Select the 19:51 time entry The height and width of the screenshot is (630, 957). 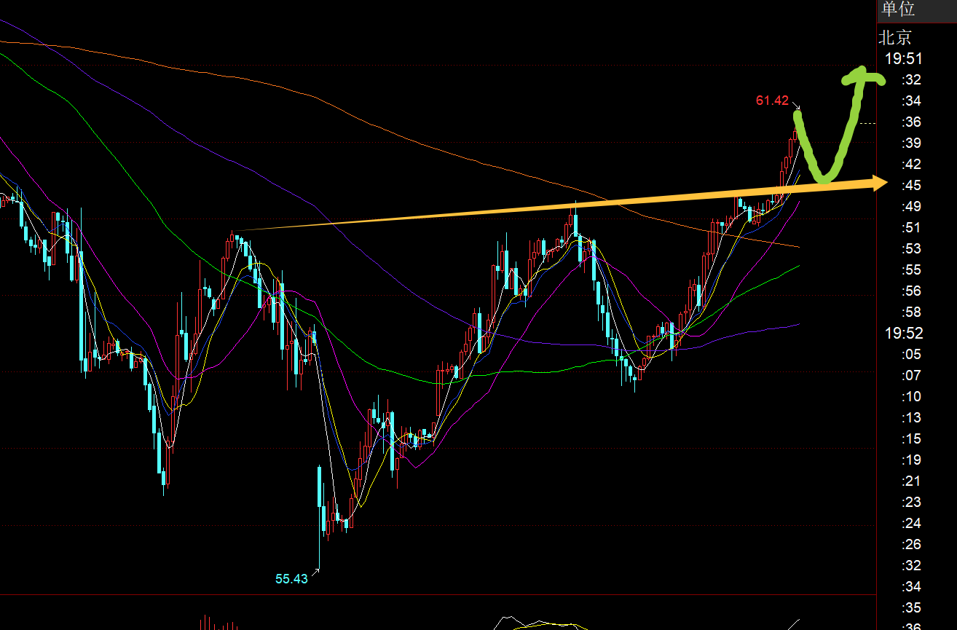pos(904,59)
